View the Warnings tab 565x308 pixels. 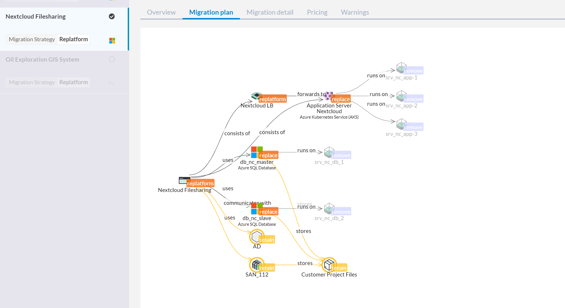tap(355, 12)
